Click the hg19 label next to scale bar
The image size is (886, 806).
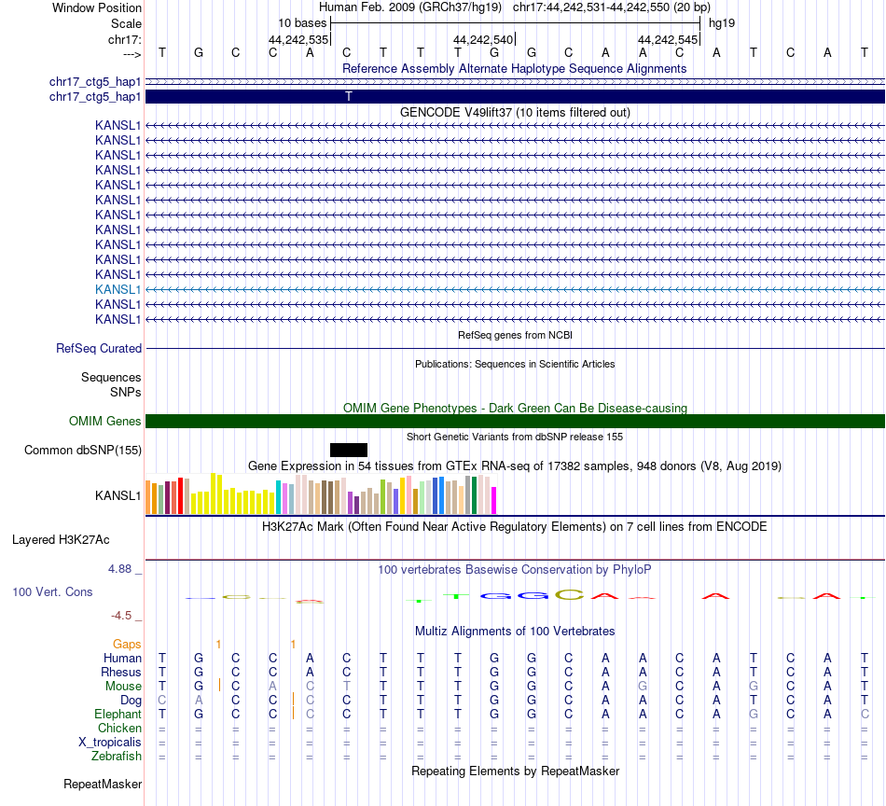pos(722,23)
